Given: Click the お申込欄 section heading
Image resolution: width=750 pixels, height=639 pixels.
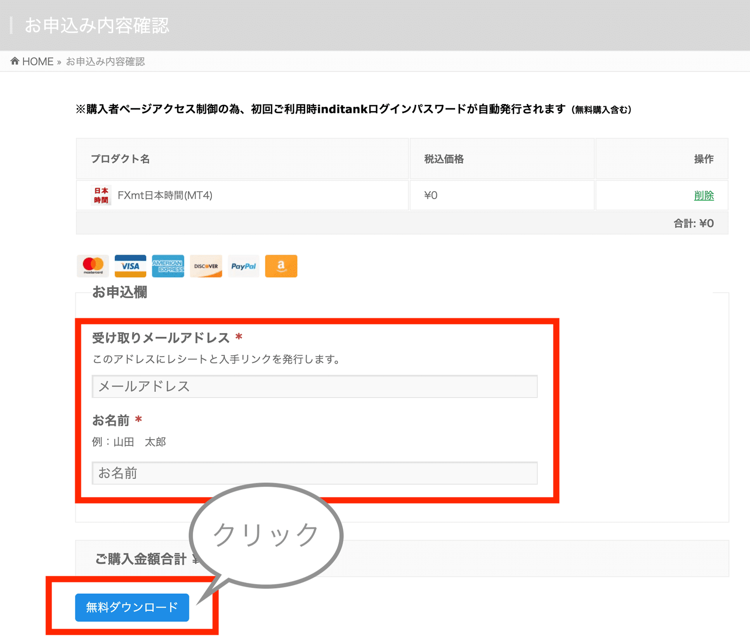Looking at the screenshot, I should click(x=120, y=292).
